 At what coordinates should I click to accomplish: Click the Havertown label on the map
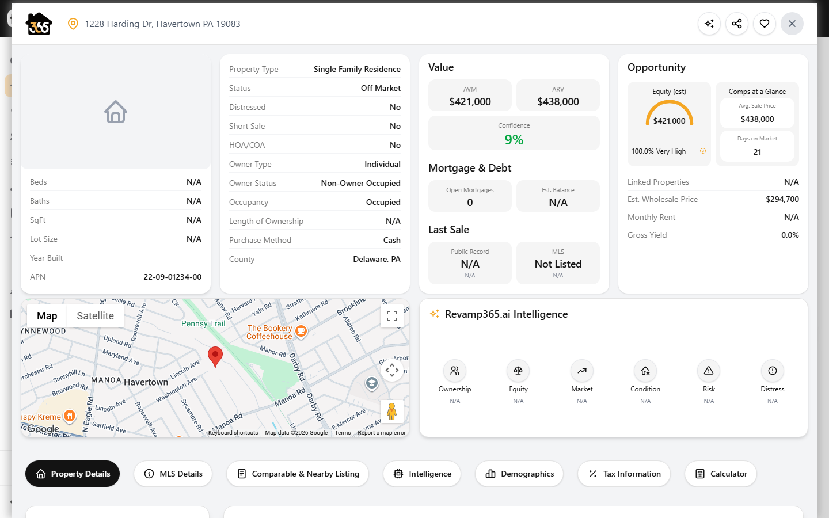click(146, 382)
